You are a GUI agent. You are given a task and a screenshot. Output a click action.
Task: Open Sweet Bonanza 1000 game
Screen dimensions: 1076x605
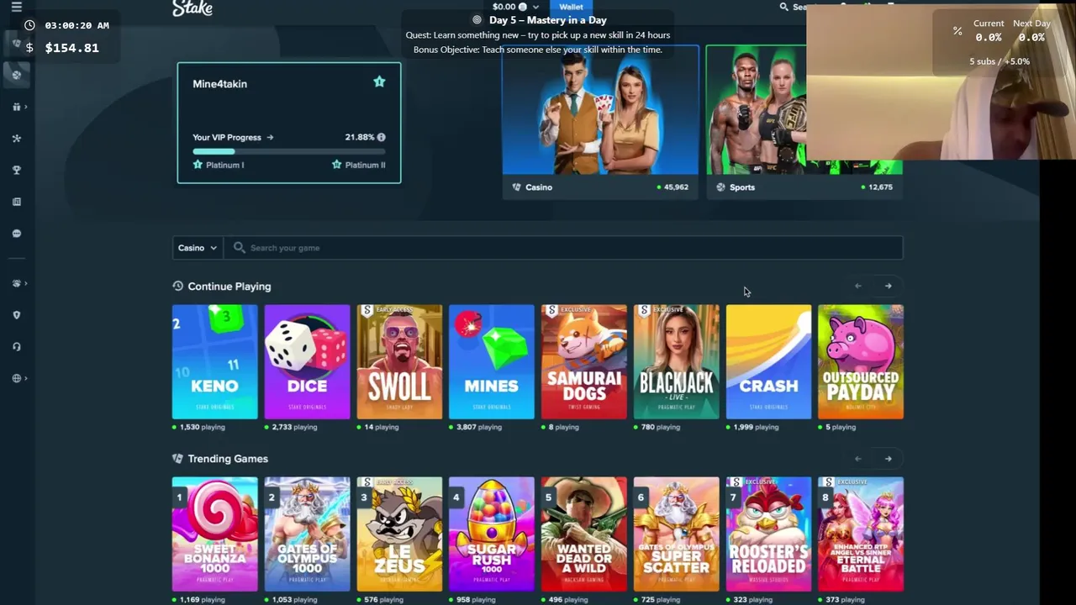point(214,534)
